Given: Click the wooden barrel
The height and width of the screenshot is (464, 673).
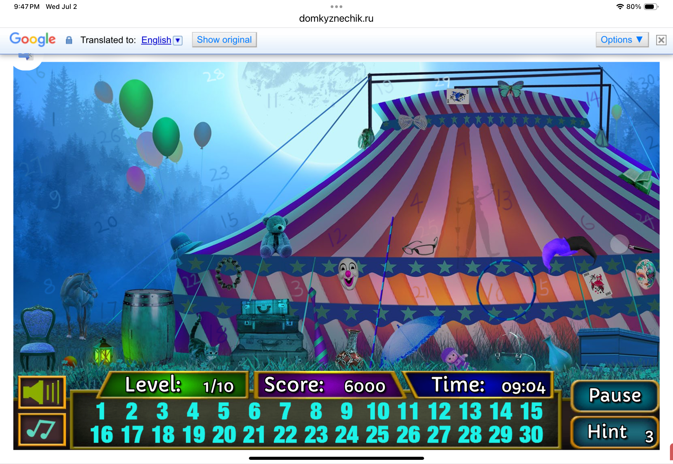Looking at the screenshot, I should point(148,327).
